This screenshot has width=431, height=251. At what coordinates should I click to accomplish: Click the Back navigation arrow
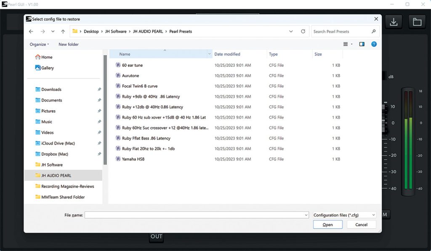[x=31, y=32]
